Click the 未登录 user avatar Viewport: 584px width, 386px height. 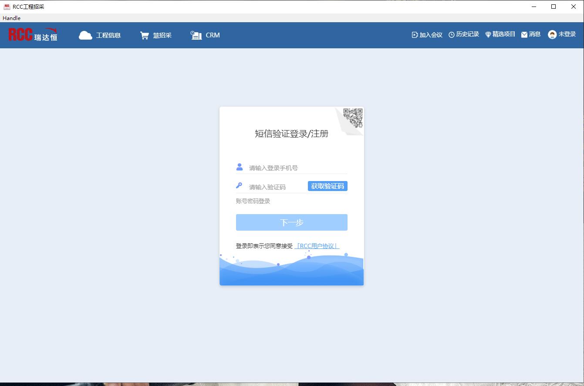tap(552, 35)
